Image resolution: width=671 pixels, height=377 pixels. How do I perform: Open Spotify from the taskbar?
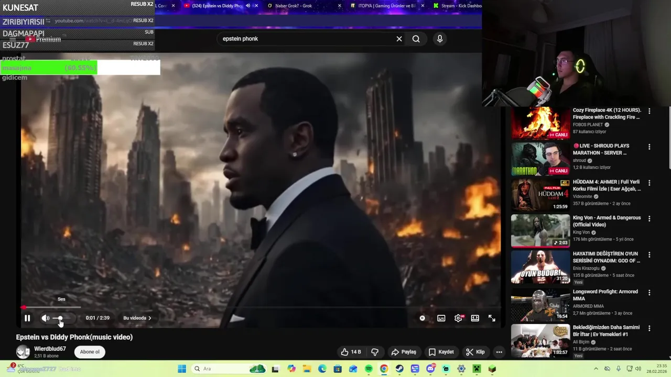coord(369,369)
